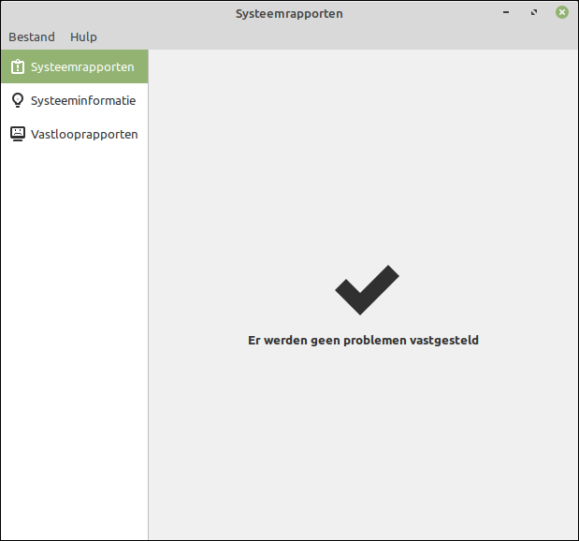Click the large checkmark icon
This screenshot has width=579, height=541.
366,290
